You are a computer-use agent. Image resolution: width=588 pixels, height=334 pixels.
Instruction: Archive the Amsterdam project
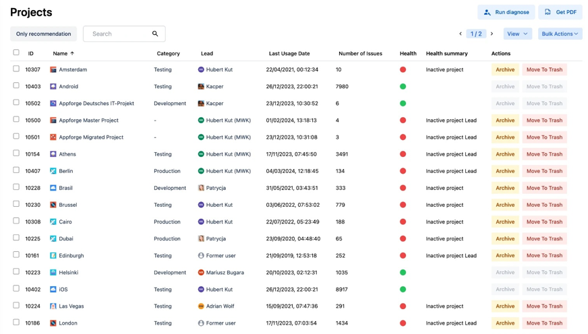[504, 70]
